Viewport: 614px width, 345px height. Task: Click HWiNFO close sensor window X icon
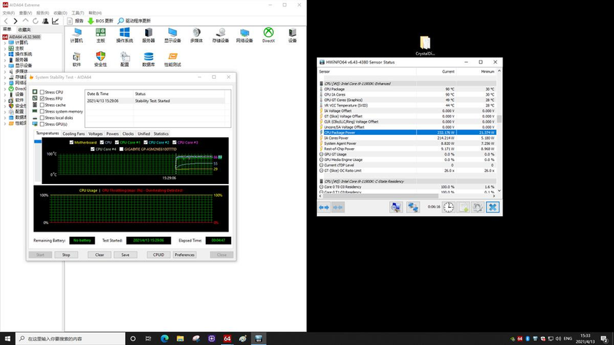(x=493, y=207)
